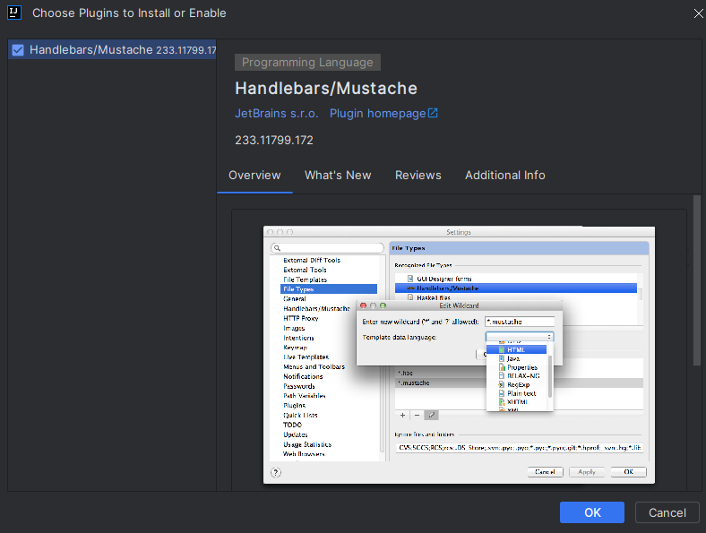This screenshot has width=706, height=533.
Task: Click the Handlebars/Mustache plugin title heading
Action: (326, 88)
